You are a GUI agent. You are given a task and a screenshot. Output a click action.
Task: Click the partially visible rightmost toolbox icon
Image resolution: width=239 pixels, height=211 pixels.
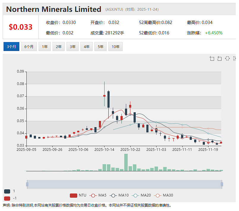tap(235, 58)
